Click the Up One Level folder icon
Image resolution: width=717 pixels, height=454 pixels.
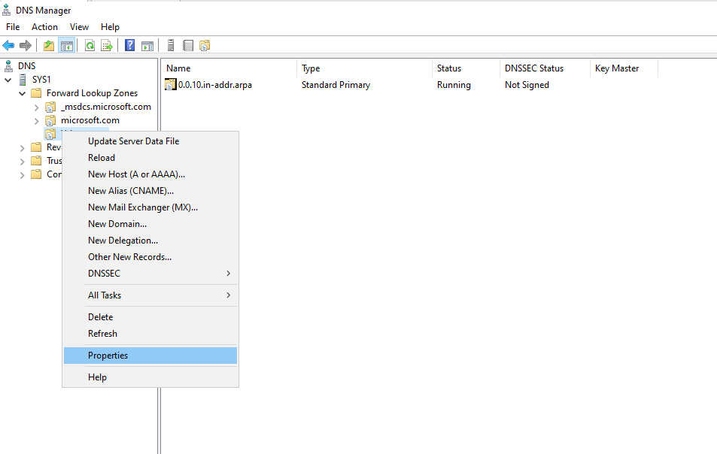click(49, 46)
